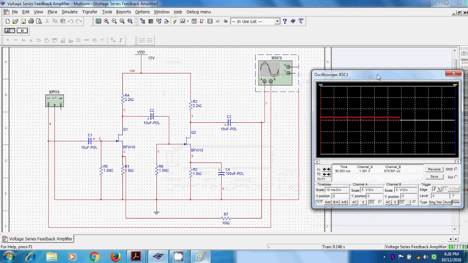Open the Postprocessor icon
Image resolution: width=468 pixels, height=263 pixels.
click(x=194, y=22)
